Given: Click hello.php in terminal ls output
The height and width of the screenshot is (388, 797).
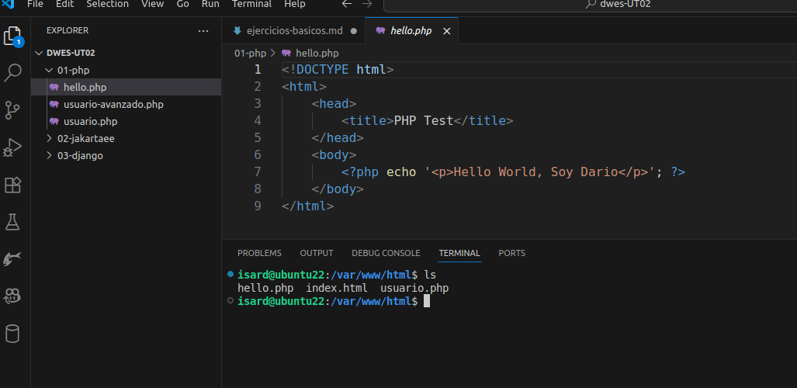Looking at the screenshot, I should coord(265,289).
